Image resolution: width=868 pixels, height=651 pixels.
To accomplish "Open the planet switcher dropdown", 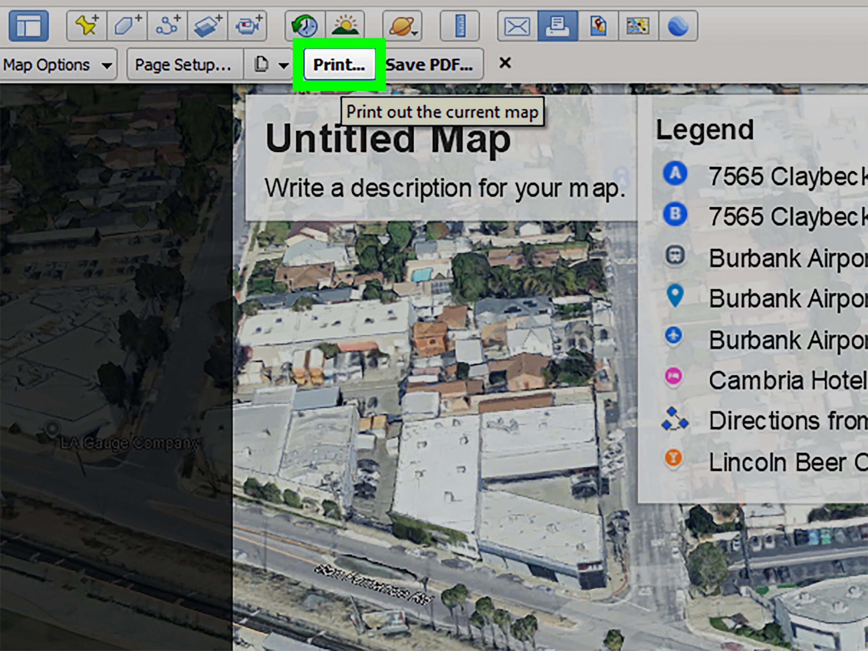I will point(402,26).
